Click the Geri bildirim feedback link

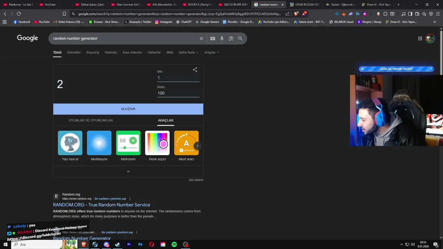click(x=196, y=180)
